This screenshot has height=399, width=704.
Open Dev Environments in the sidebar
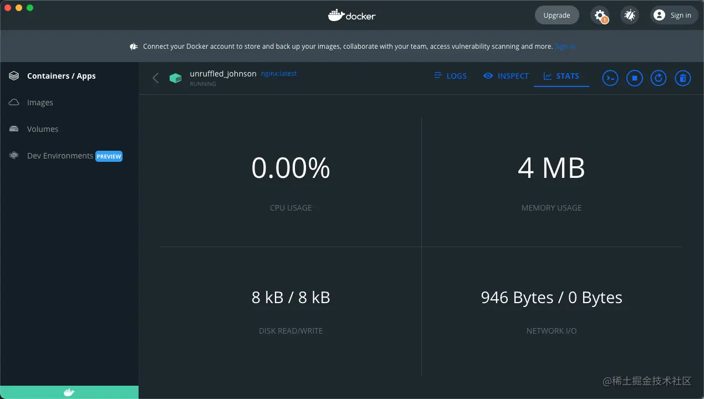(69, 156)
